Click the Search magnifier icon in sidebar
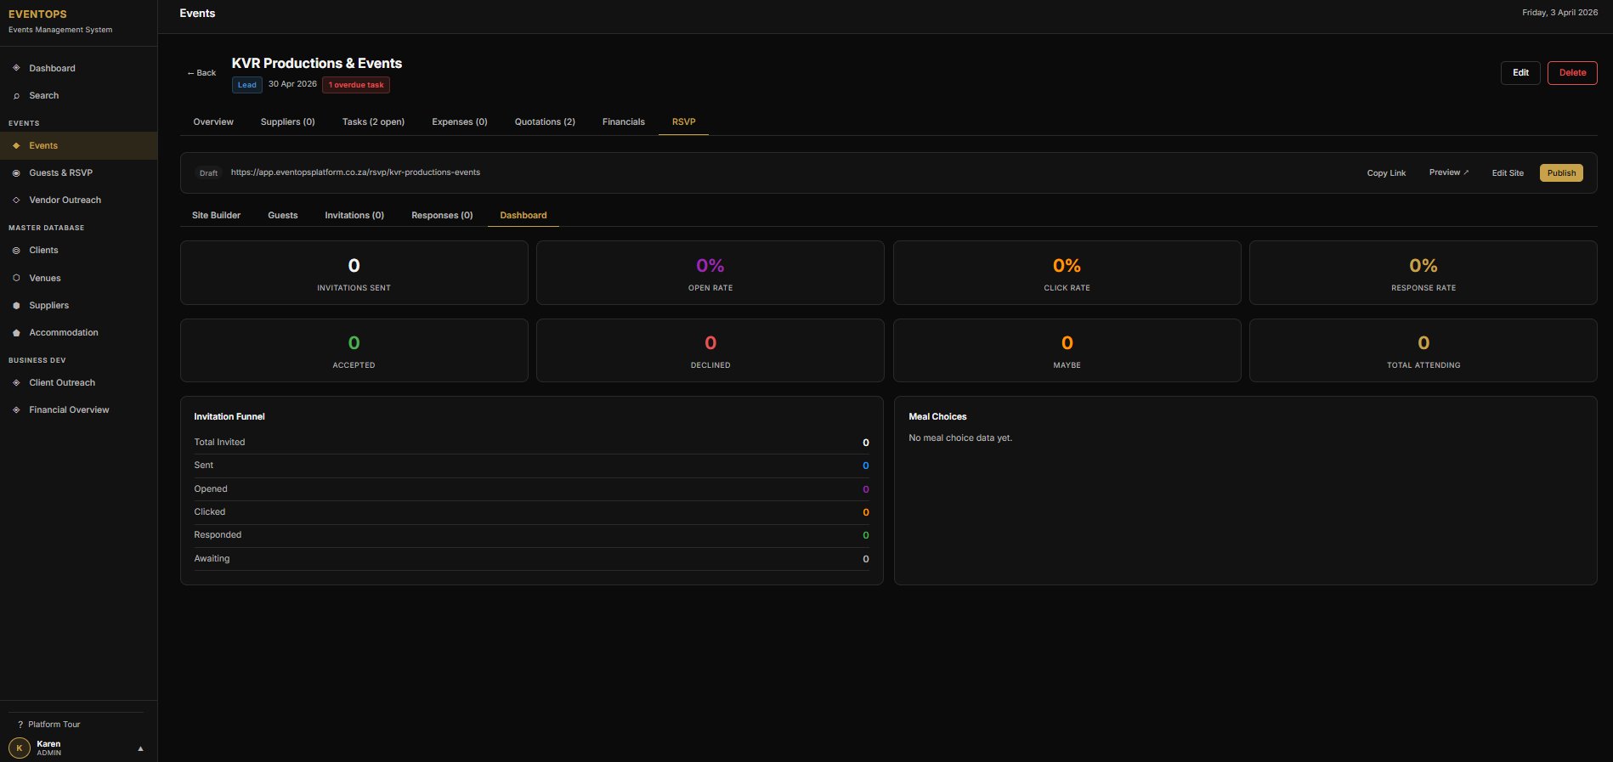 click(16, 96)
